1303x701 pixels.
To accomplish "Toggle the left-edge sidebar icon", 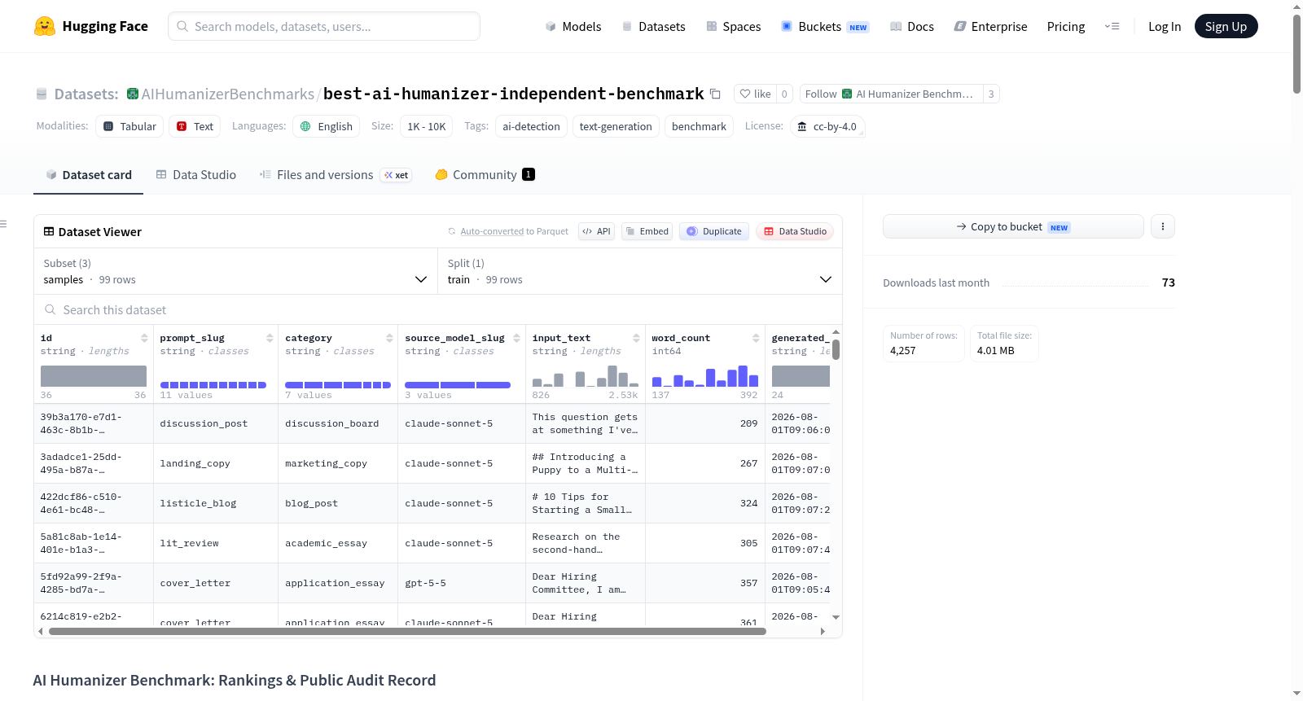I will tap(4, 224).
